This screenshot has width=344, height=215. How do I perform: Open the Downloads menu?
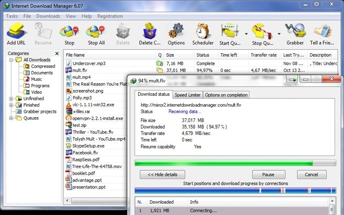pos(48,16)
